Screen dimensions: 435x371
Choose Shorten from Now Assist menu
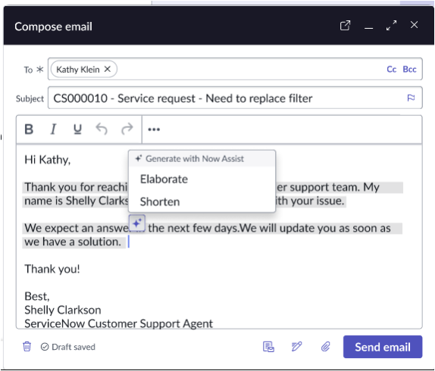coord(160,201)
